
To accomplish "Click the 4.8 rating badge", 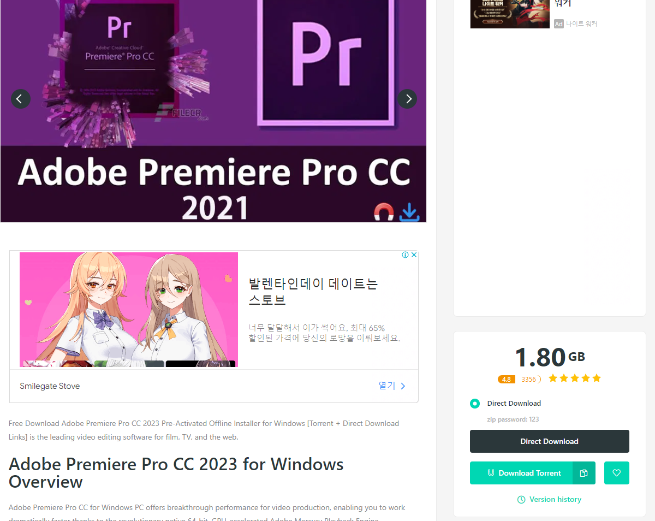I will 507,379.
